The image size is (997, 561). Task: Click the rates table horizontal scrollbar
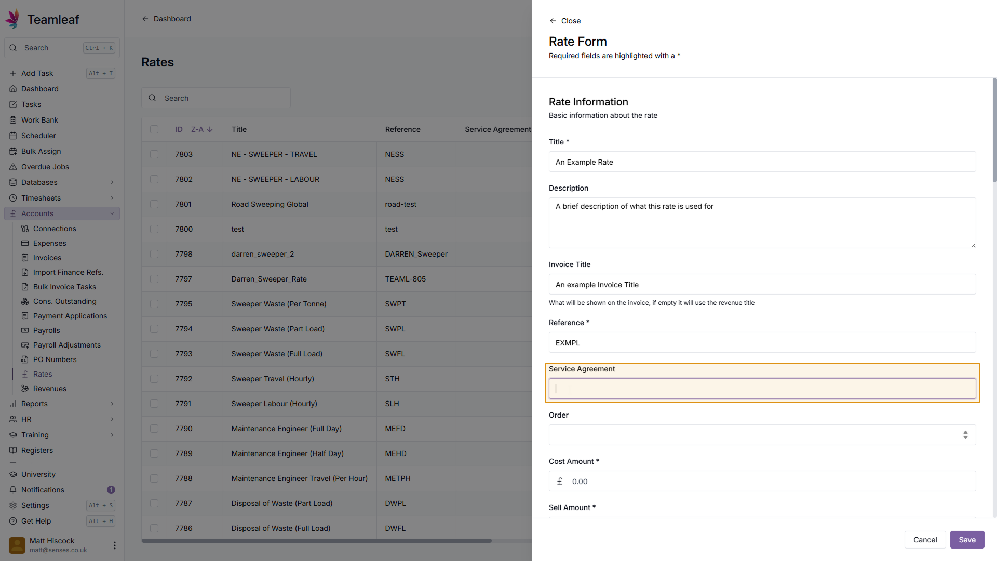pos(316,541)
